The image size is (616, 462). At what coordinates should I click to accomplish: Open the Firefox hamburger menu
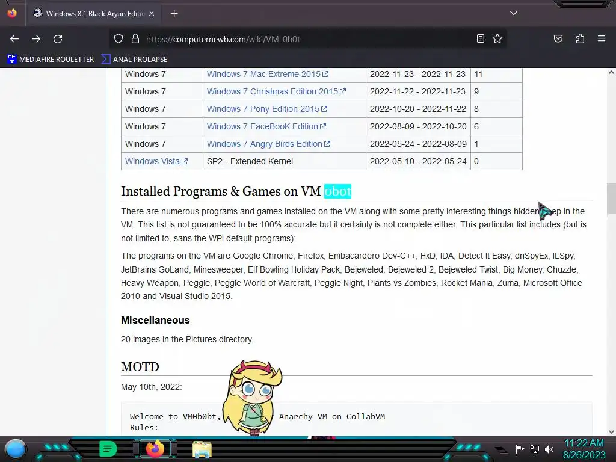[602, 38]
